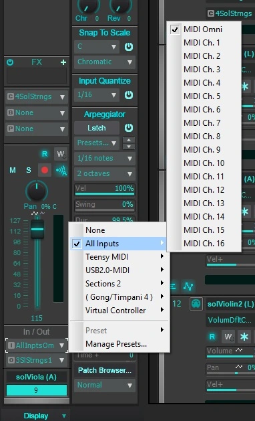Screen dimensions: 255x421
Task: Turn on the Arpeggiator power toggle
Action: point(129,128)
